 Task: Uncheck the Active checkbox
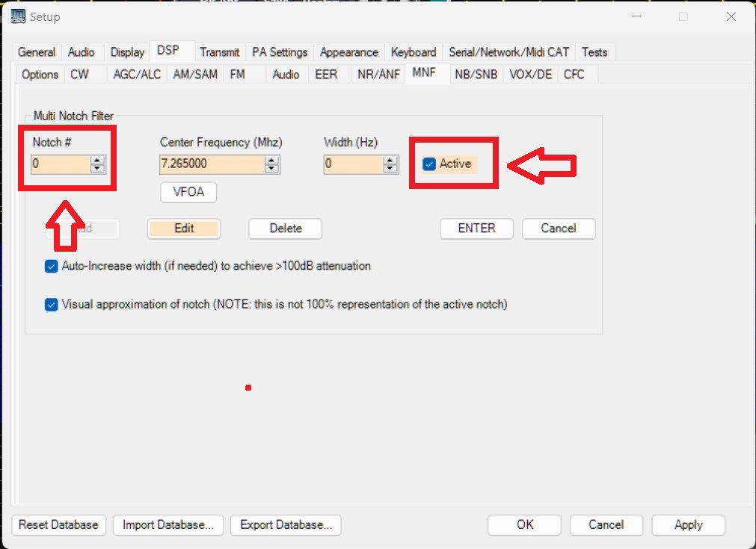pyautogui.click(x=429, y=164)
